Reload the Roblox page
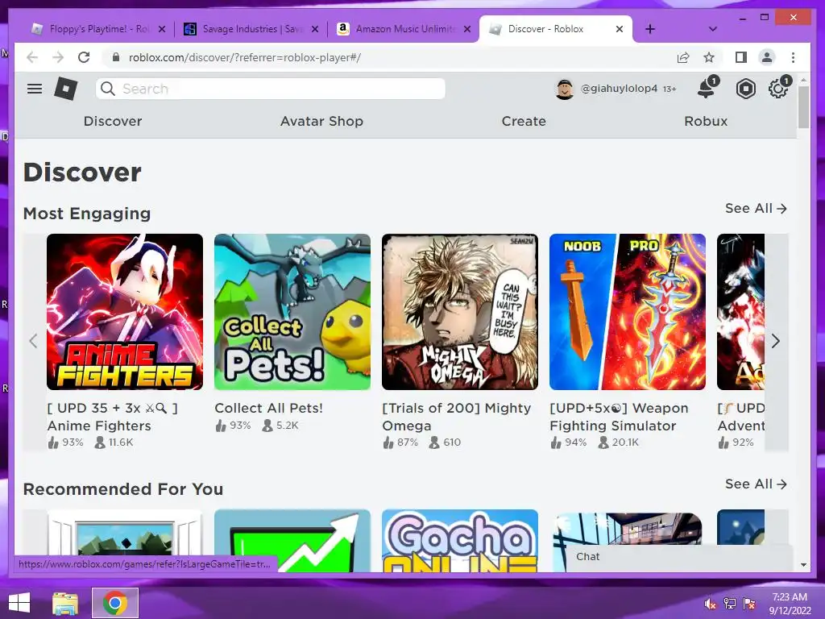This screenshot has height=619, width=825. point(84,57)
